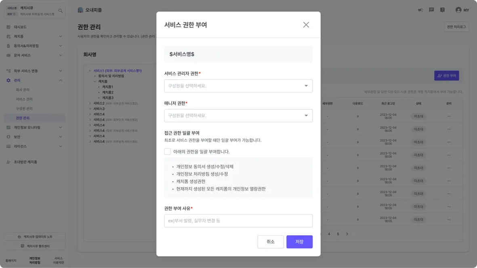The image size is (477, 268).
Task: Select 권한 관리 submenu item
Action: point(35,118)
